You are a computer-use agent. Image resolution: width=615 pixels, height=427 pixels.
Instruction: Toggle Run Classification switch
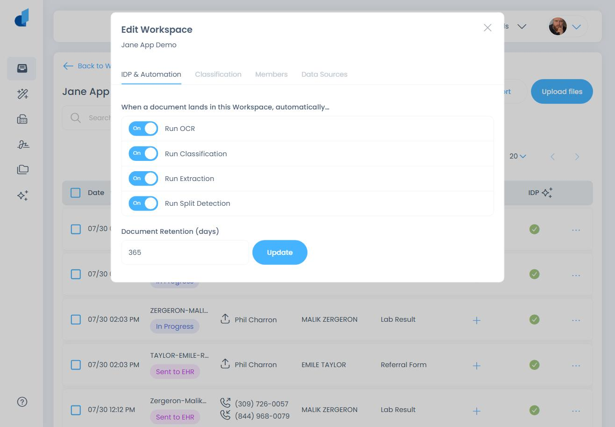[x=143, y=153]
